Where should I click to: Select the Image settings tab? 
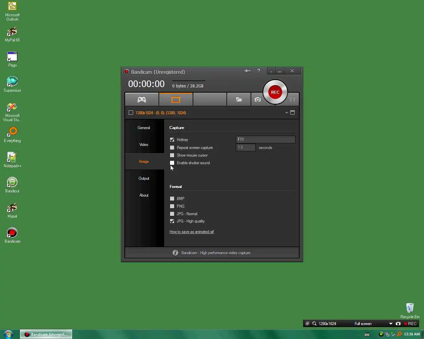144,162
